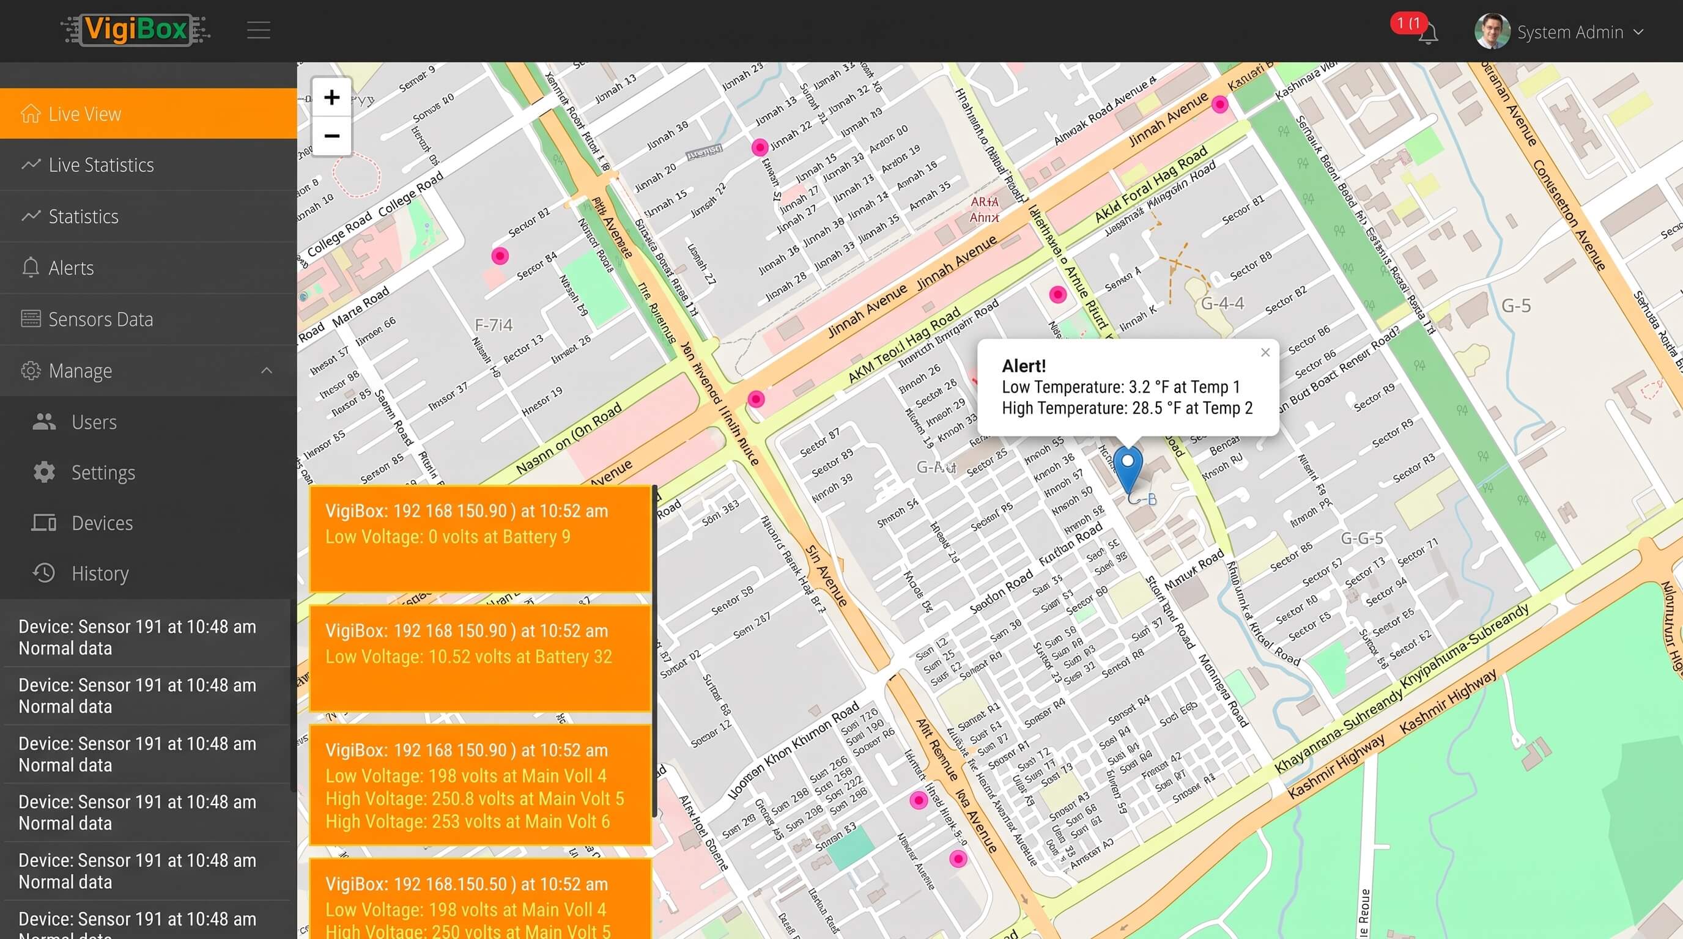The width and height of the screenshot is (1683, 939).
Task: Click the red notification count badge
Action: [1408, 23]
